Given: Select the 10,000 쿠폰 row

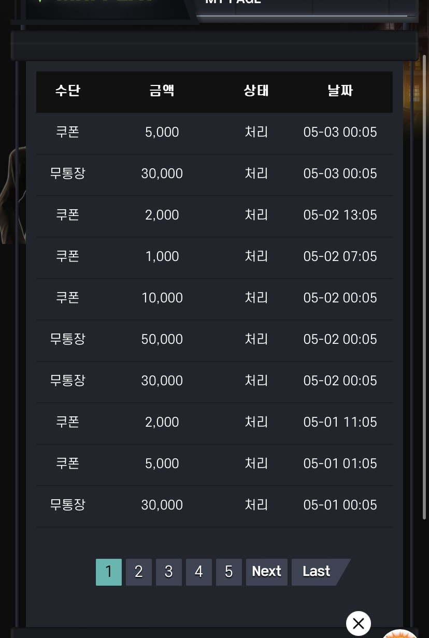Looking at the screenshot, I should coord(214,299).
